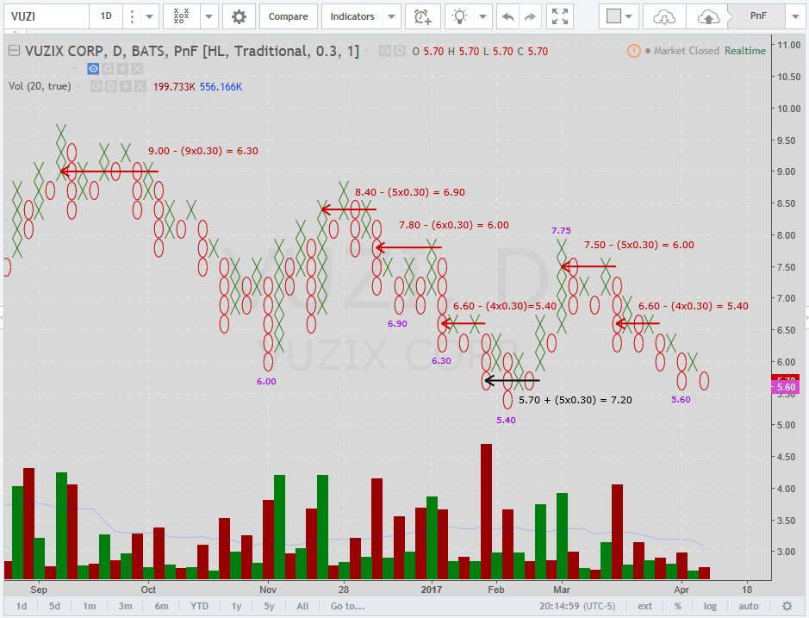Save chart layout with cloud upload icon
809x618 pixels.
[x=708, y=17]
